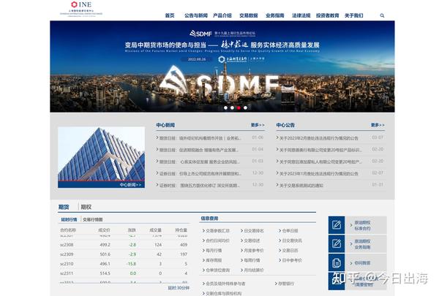Open the 证券时报 news item dated 12-30

(198, 185)
